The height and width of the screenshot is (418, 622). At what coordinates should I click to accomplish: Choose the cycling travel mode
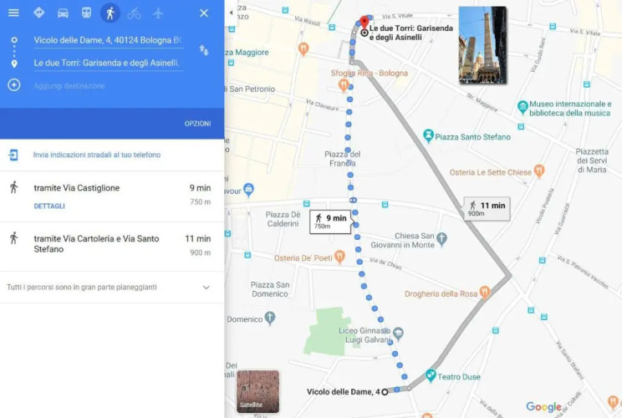tap(134, 13)
